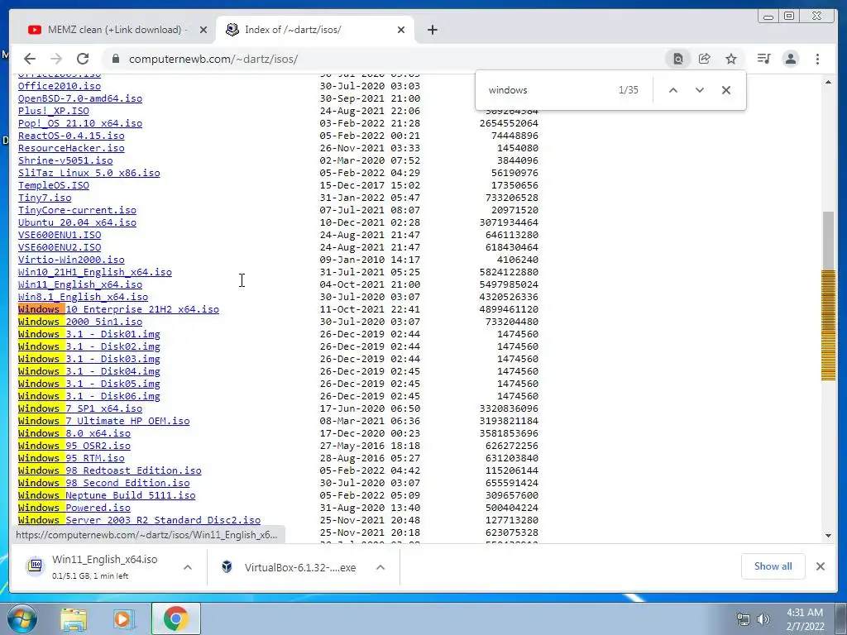Open Windows 7 SP1 x64.iso link

coord(80,408)
